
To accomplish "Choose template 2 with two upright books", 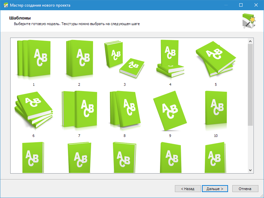I will click(79, 59).
